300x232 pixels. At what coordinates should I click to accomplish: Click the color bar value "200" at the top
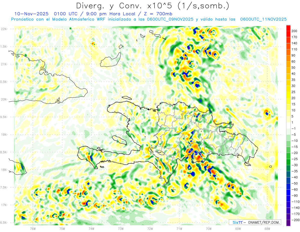(294, 31)
